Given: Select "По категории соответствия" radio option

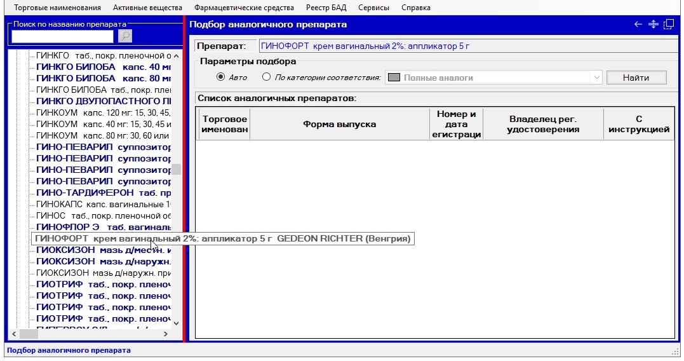Looking at the screenshot, I should (267, 78).
